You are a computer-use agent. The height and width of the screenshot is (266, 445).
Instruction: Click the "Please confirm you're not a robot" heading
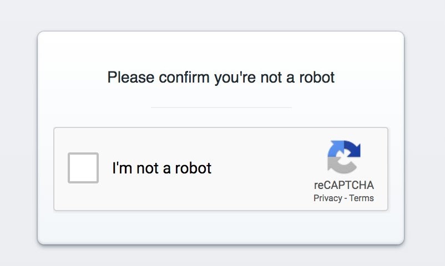point(221,77)
